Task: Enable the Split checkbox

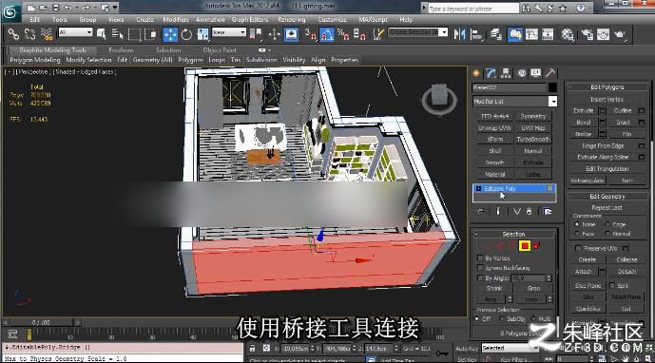Action: point(612,286)
